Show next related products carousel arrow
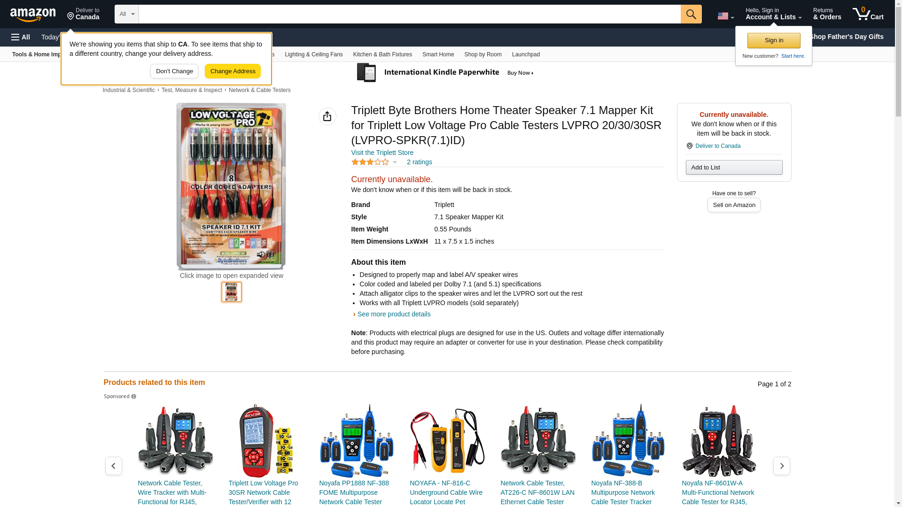Image resolution: width=902 pixels, height=507 pixels. (x=782, y=466)
